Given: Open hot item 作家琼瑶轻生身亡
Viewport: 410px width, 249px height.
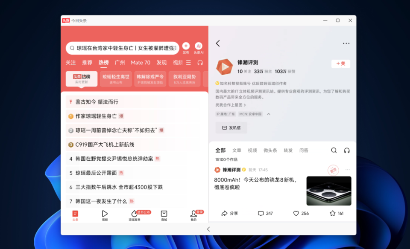Looking at the screenshot, I should pyautogui.click(x=135, y=116).
